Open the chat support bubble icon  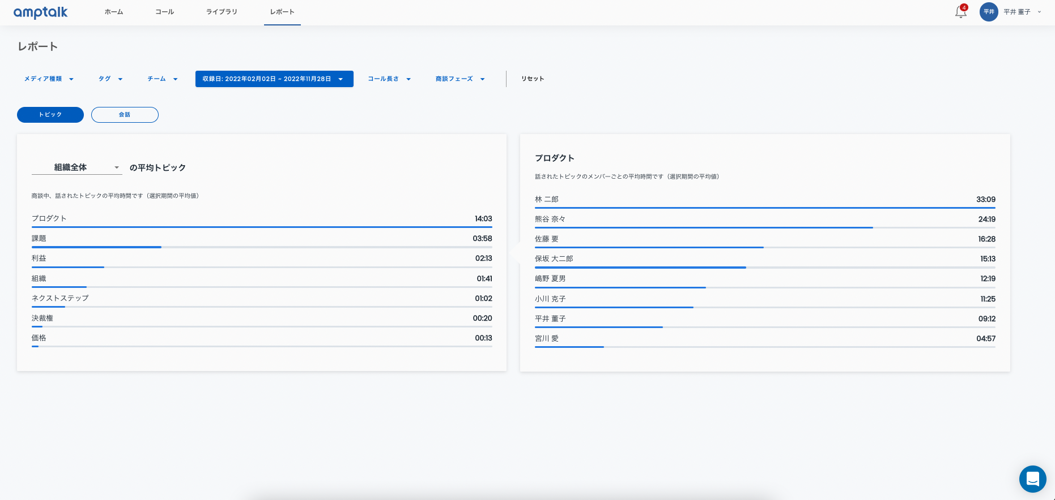pos(1032,479)
